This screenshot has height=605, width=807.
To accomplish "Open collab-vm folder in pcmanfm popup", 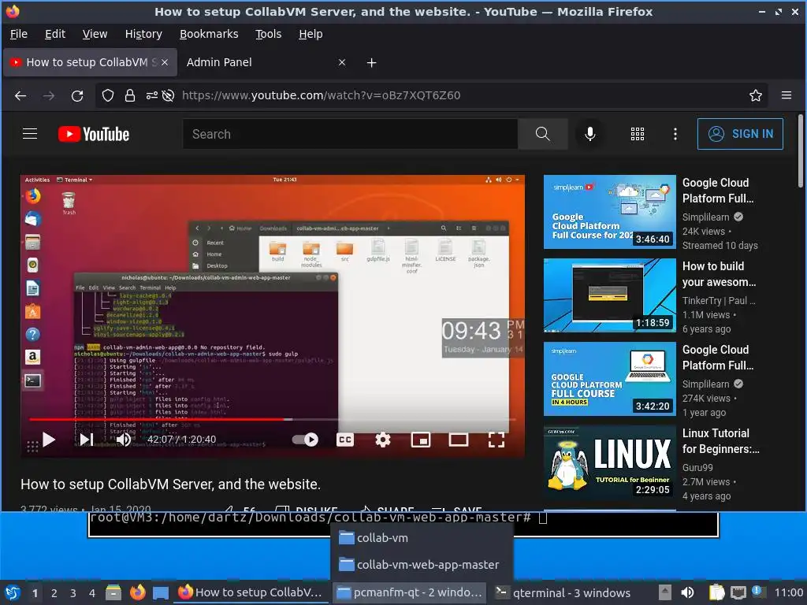I will 422,538.
